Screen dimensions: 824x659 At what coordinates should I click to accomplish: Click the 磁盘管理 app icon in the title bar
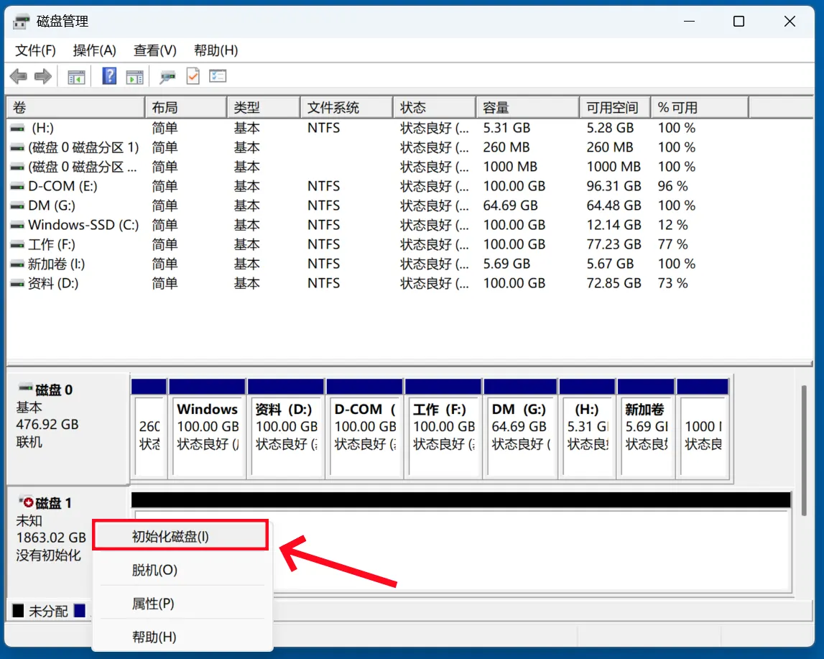point(22,22)
